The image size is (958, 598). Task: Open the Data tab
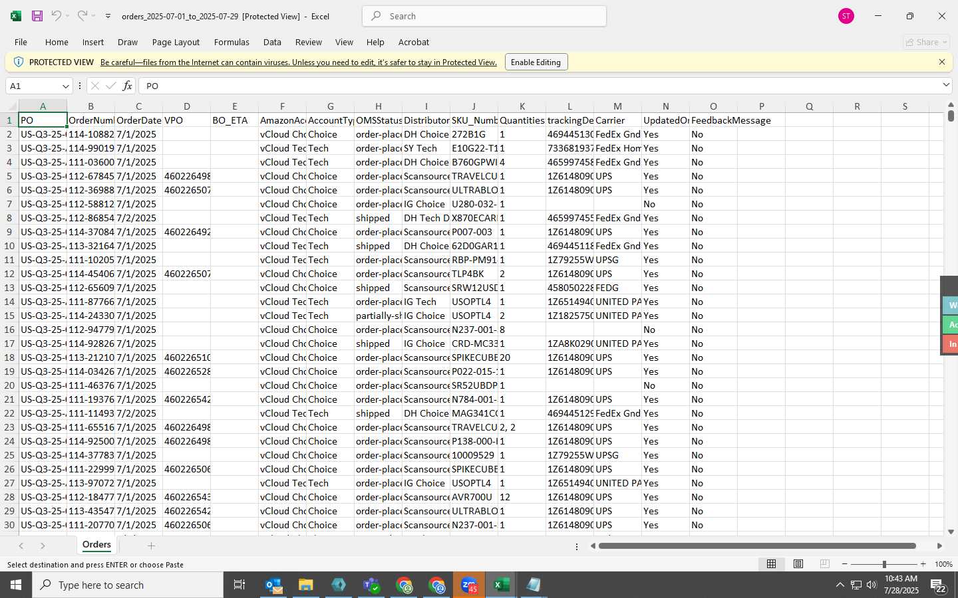click(x=272, y=42)
